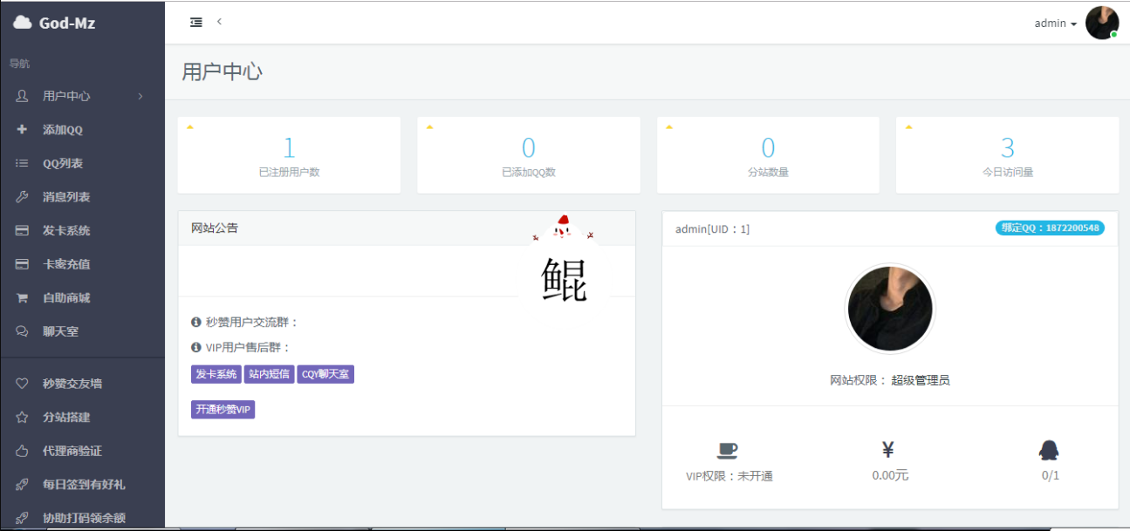Click the plus icon beside 添加QQ
This screenshot has width=1130, height=531.
pos(22,130)
